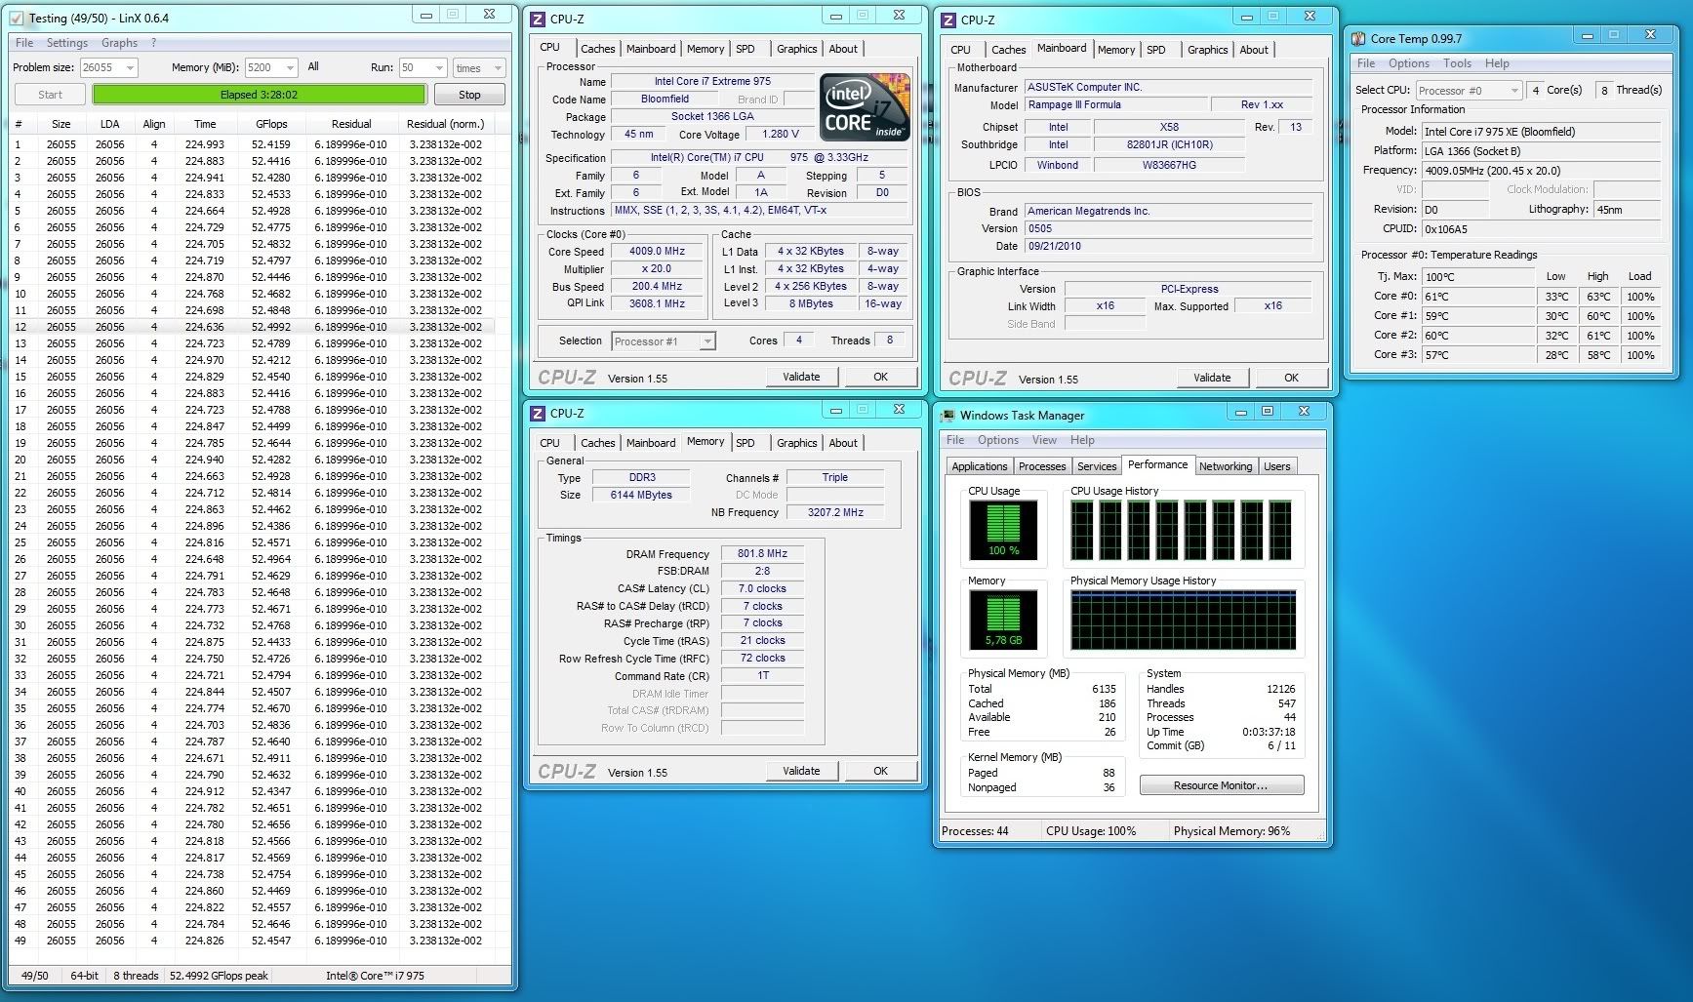Click OK in CPU-Z Memory window
The width and height of the screenshot is (1693, 1002).
[x=880, y=771]
